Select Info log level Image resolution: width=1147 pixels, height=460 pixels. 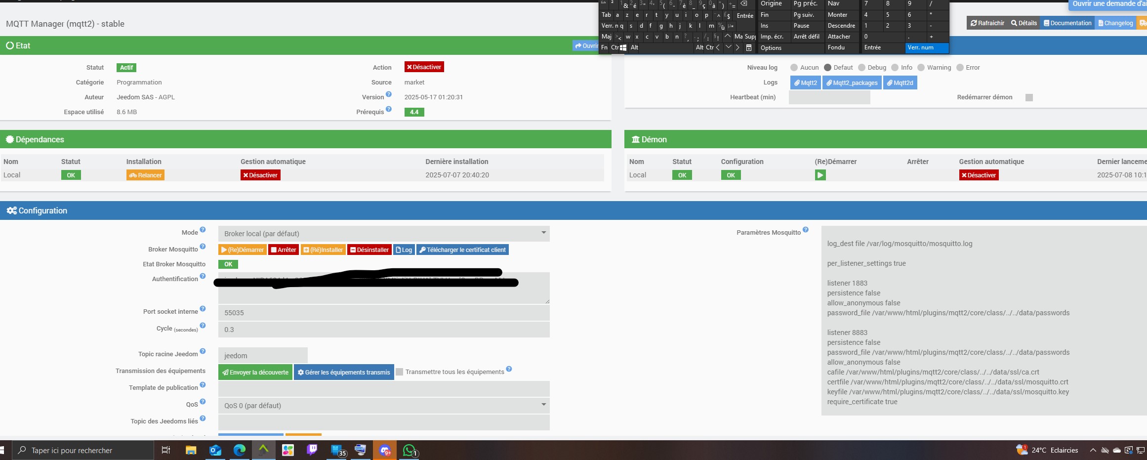click(895, 68)
